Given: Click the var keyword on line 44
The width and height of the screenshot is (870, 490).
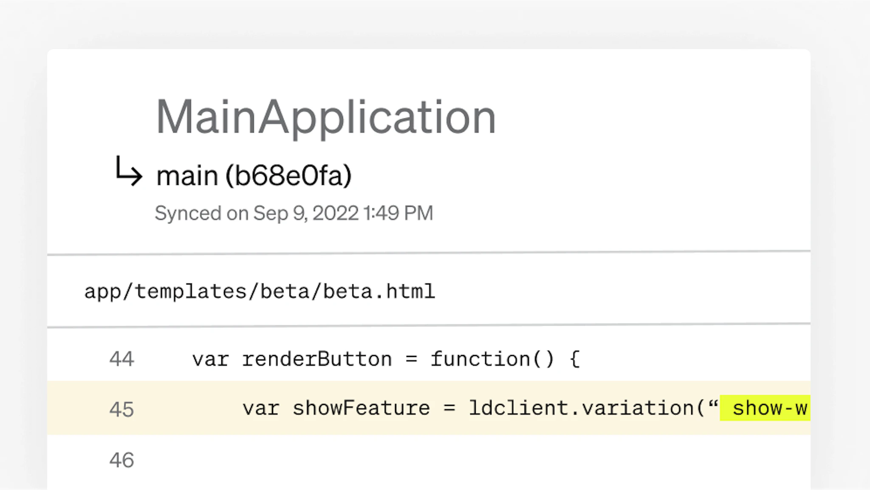Looking at the screenshot, I should pyautogui.click(x=210, y=359).
